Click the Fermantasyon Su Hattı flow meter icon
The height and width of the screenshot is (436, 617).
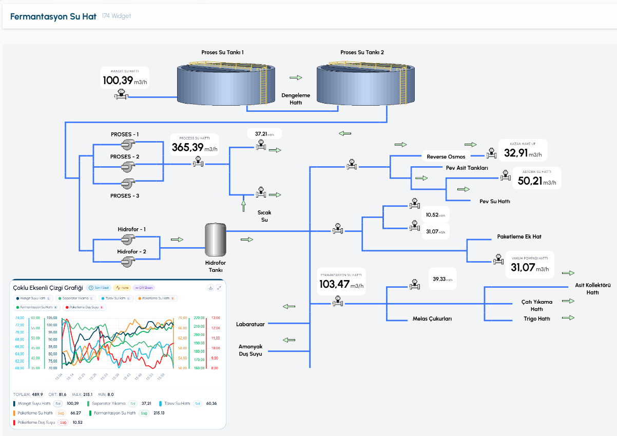(x=337, y=302)
